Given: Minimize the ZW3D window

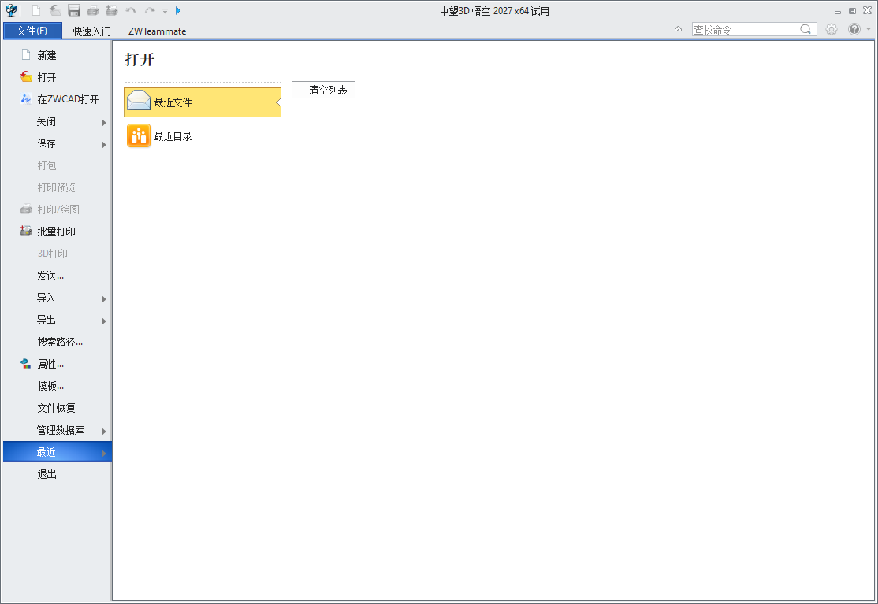Looking at the screenshot, I should tap(838, 11).
